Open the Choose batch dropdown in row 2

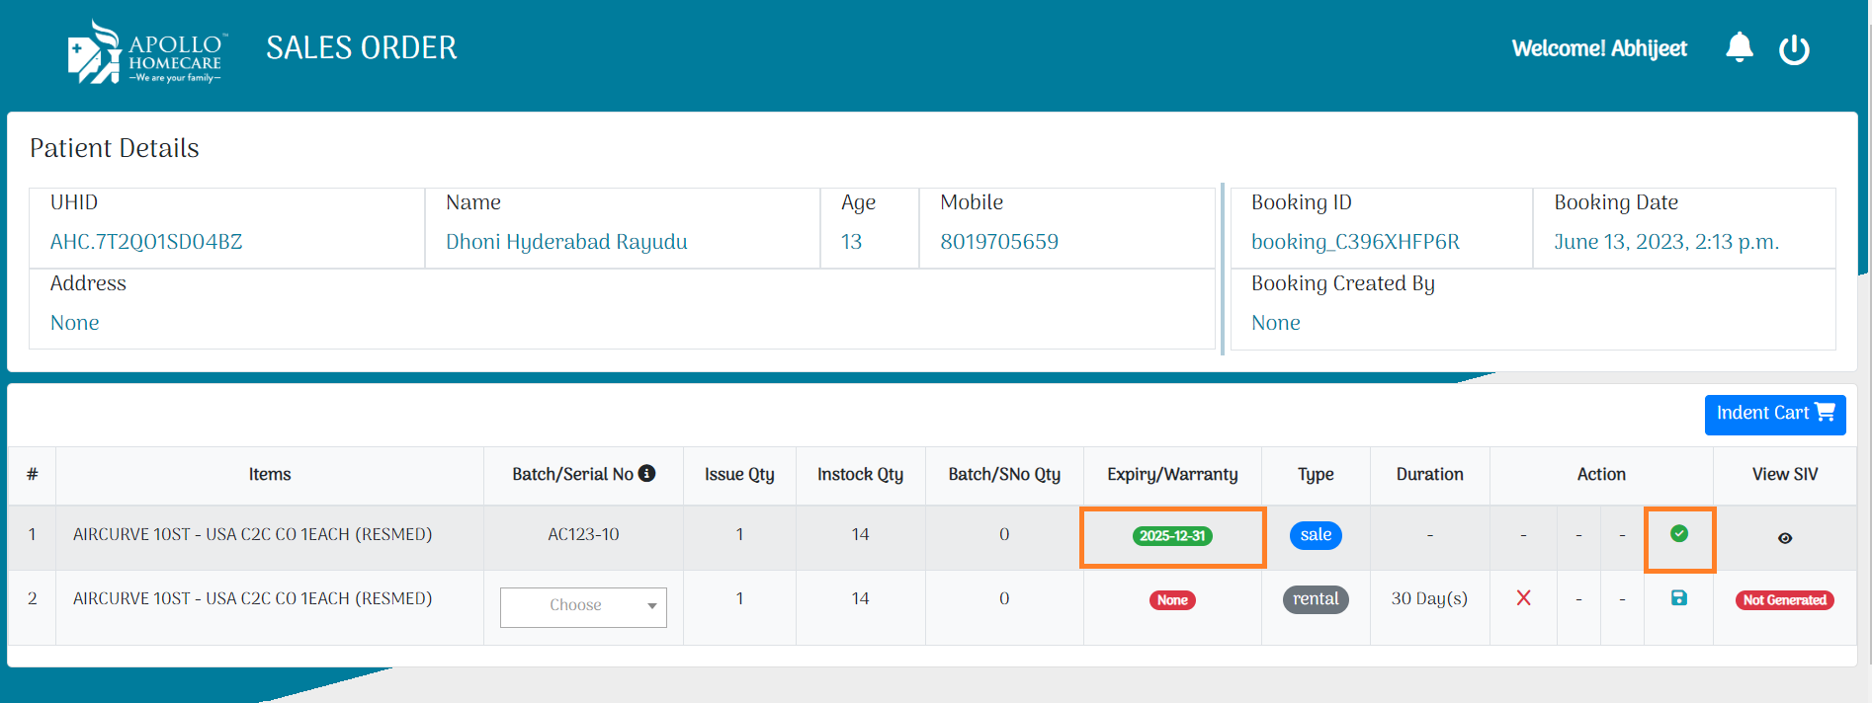(583, 606)
